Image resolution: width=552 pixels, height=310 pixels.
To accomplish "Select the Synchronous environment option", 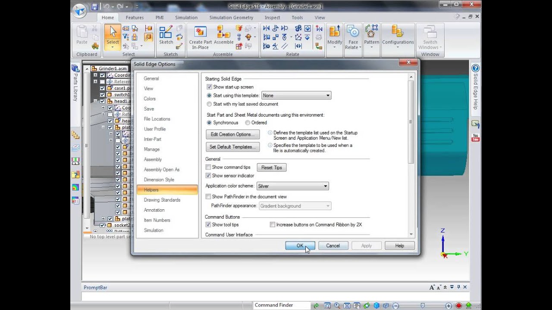I will [209, 123].
